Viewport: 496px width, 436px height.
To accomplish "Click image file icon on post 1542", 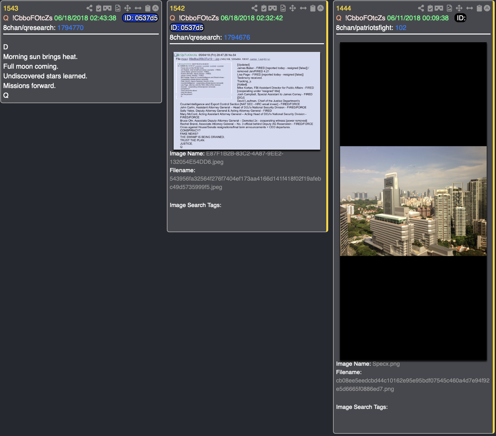I will 283,8.
